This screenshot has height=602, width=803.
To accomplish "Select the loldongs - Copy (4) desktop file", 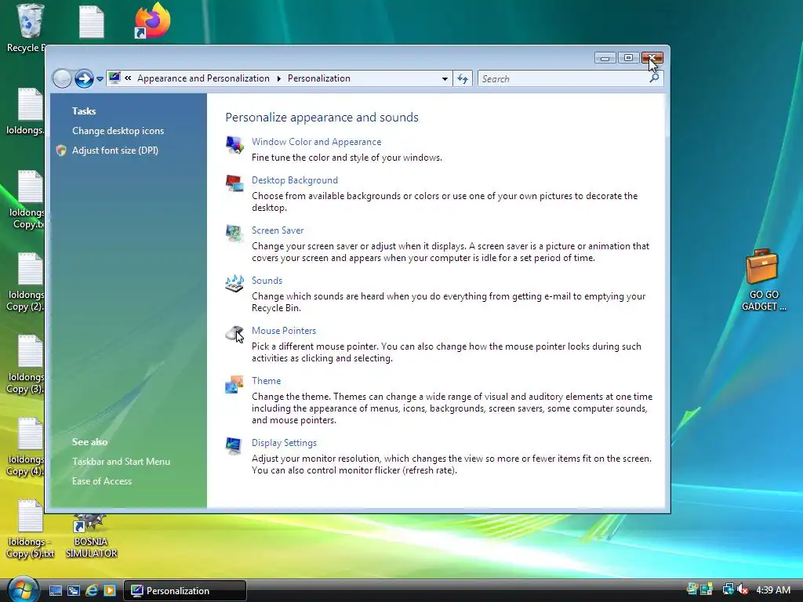I will [25, 447].
